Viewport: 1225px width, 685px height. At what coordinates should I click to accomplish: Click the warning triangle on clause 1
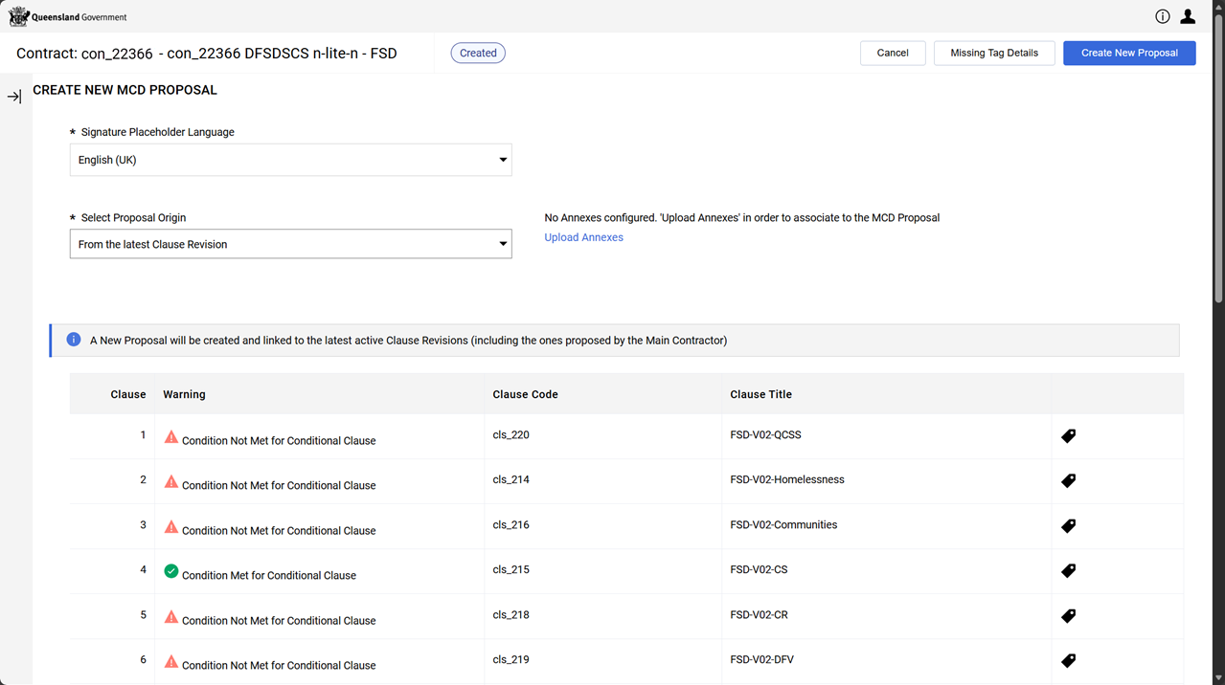tap(171, 437)
